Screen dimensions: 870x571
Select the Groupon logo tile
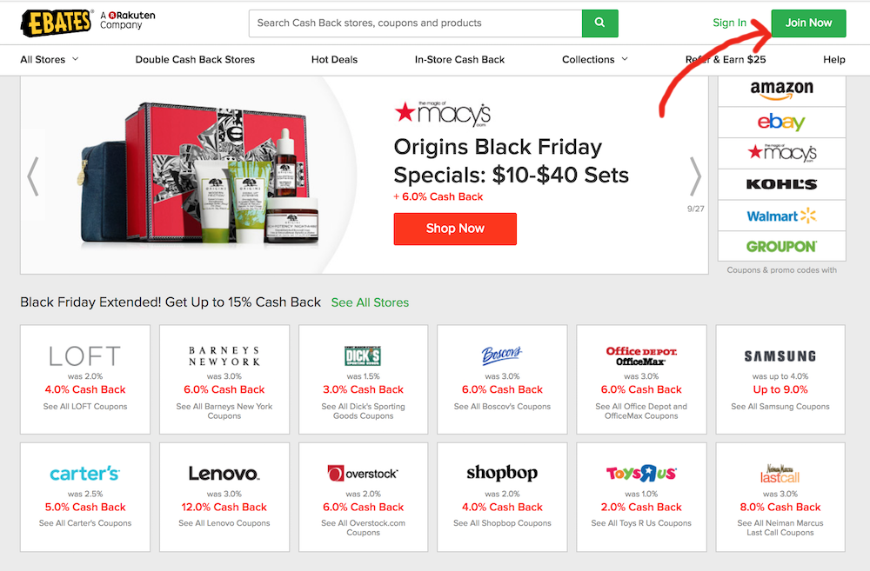pos(782,246)
